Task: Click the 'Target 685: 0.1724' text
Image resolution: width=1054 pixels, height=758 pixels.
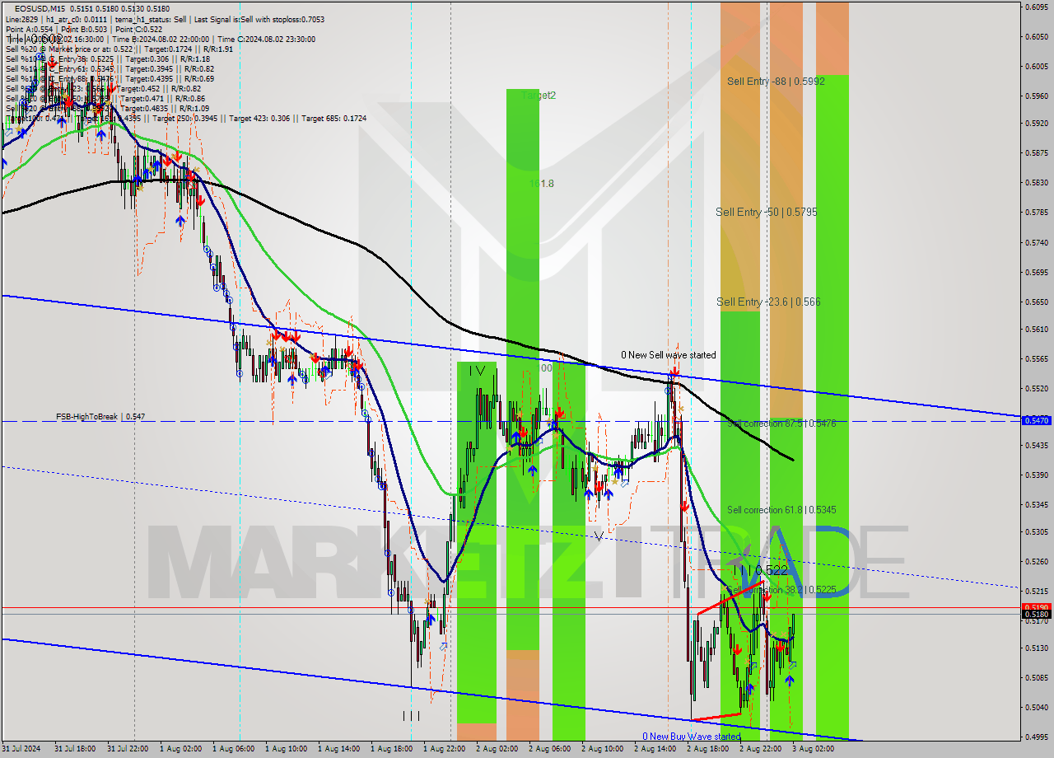Action: (333, 119)
